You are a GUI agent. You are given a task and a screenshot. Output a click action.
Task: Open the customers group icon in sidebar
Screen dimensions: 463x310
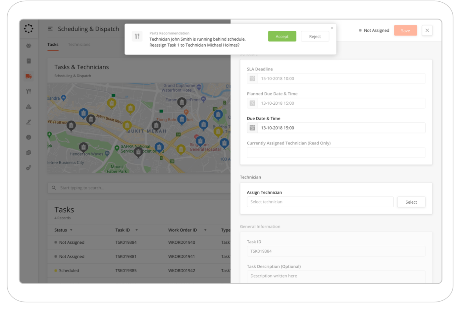pos(29,46)
